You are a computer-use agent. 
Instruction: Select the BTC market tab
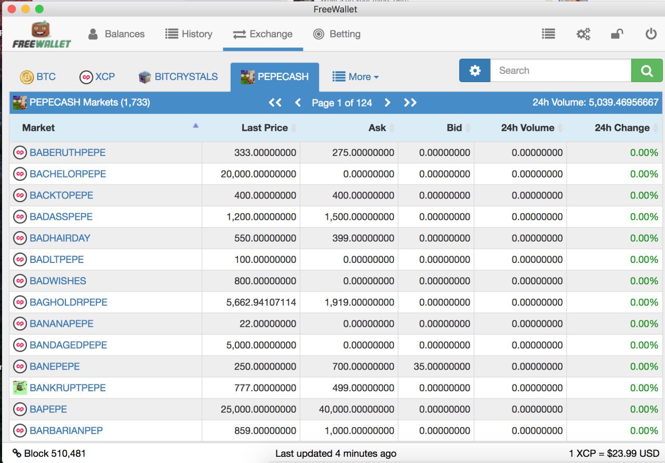pos(38,76)
